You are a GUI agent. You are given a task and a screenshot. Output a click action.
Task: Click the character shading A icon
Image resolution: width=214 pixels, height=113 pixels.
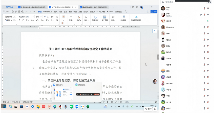pos(57,20)
